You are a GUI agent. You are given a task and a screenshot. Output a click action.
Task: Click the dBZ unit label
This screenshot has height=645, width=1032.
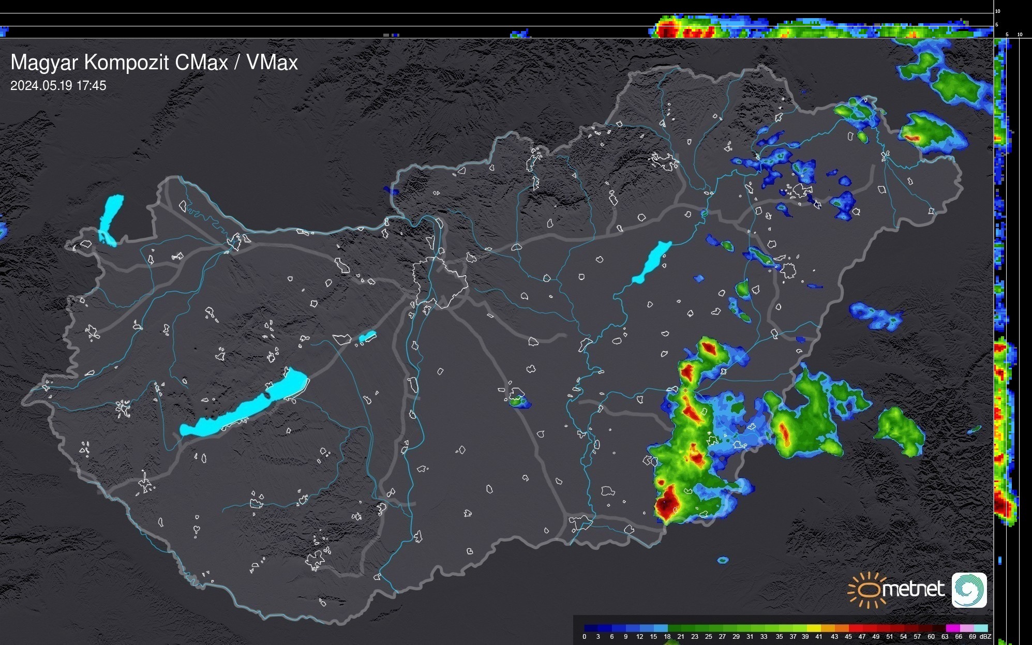tap(986, 637)
